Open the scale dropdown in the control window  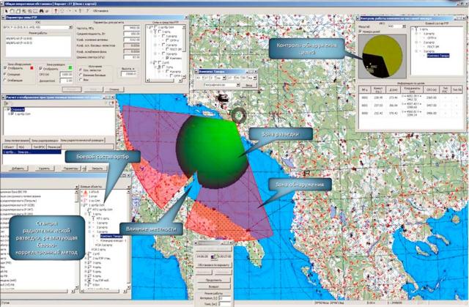click(404, 26)
